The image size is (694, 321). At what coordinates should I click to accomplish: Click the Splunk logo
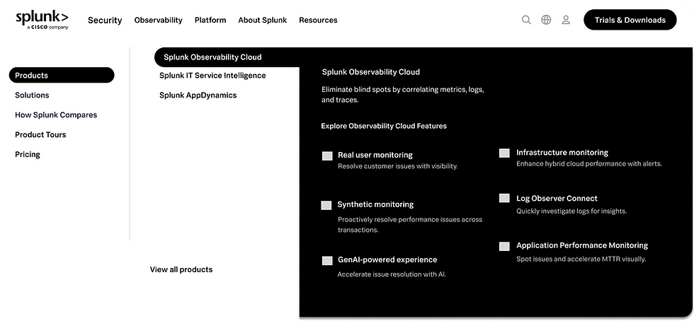tap(42, 20)
